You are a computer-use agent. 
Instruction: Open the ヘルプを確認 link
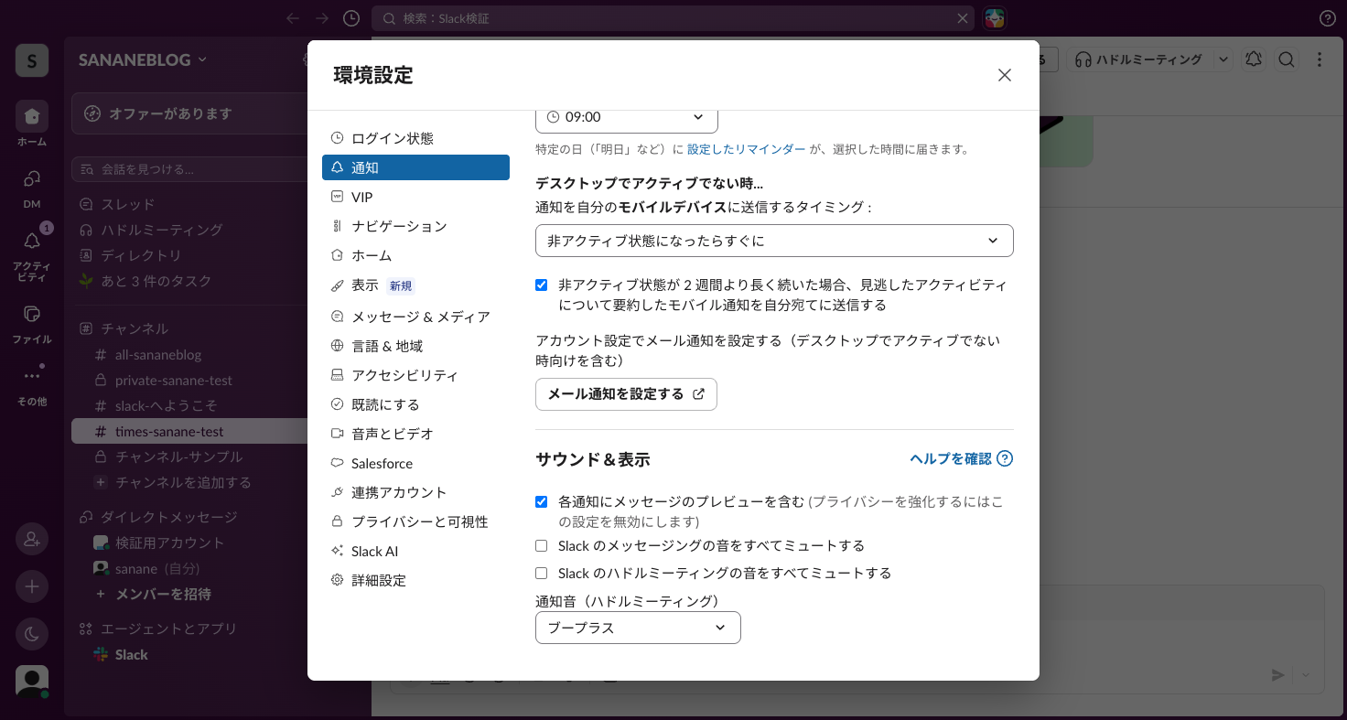(951, 458)
